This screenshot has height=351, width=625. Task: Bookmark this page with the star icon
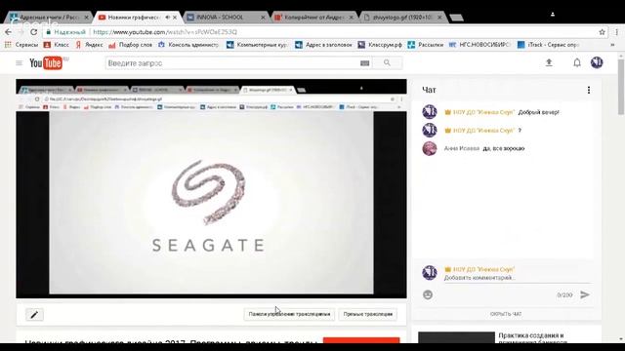[x=602, y=32]
